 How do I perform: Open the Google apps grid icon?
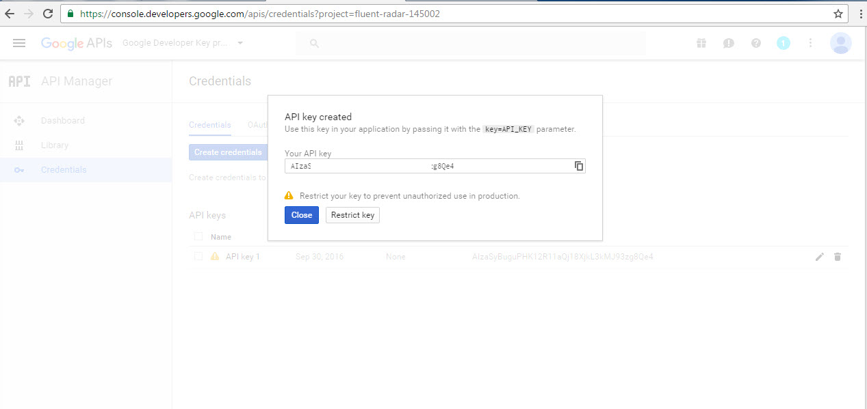701,42
